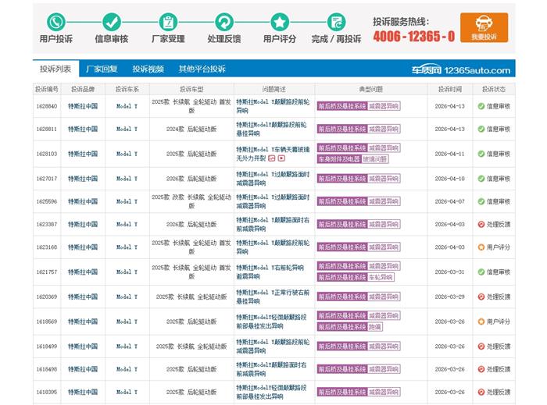Click the 玻璃问题 tag

click(x=375, y=158)
